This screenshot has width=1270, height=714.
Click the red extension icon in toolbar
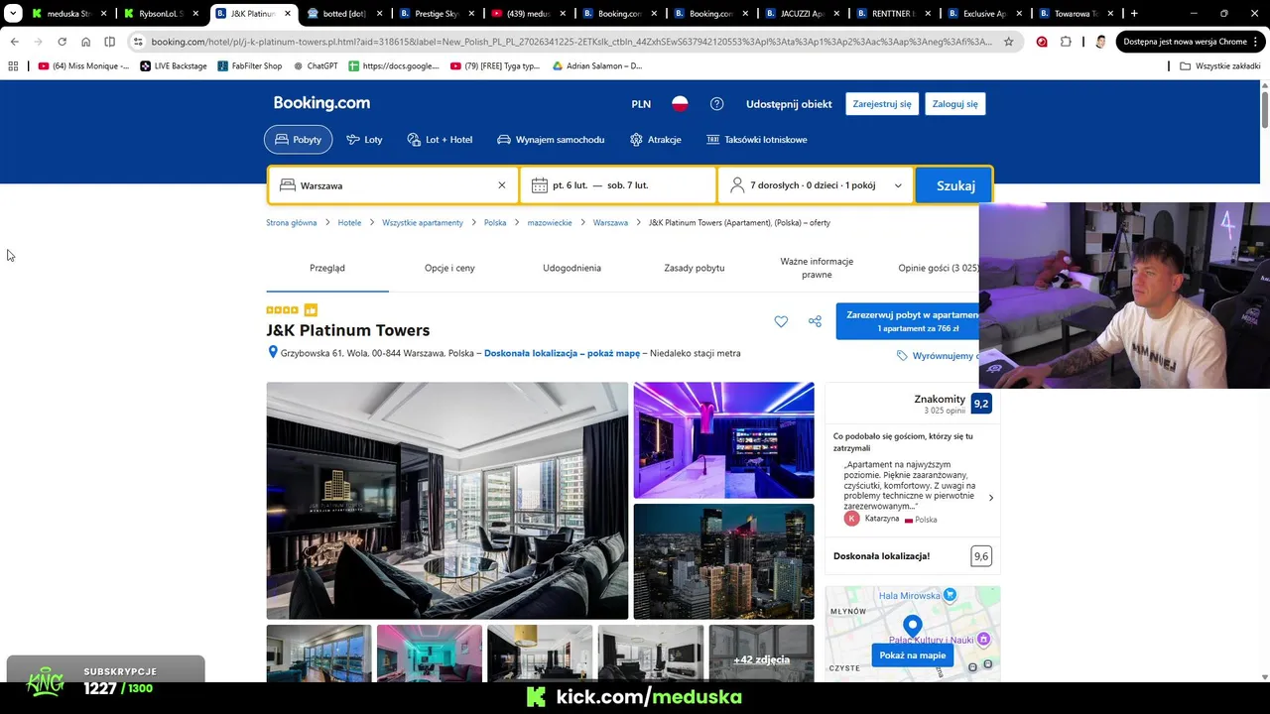[1041, 42]
